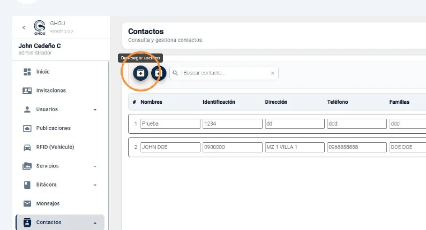
Task: Edit the dd address field in row 1
Action: pos(295,124)
